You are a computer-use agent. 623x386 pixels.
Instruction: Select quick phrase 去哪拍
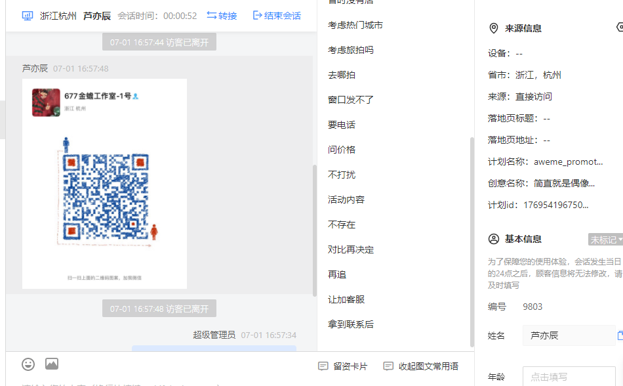click(341, 75)
